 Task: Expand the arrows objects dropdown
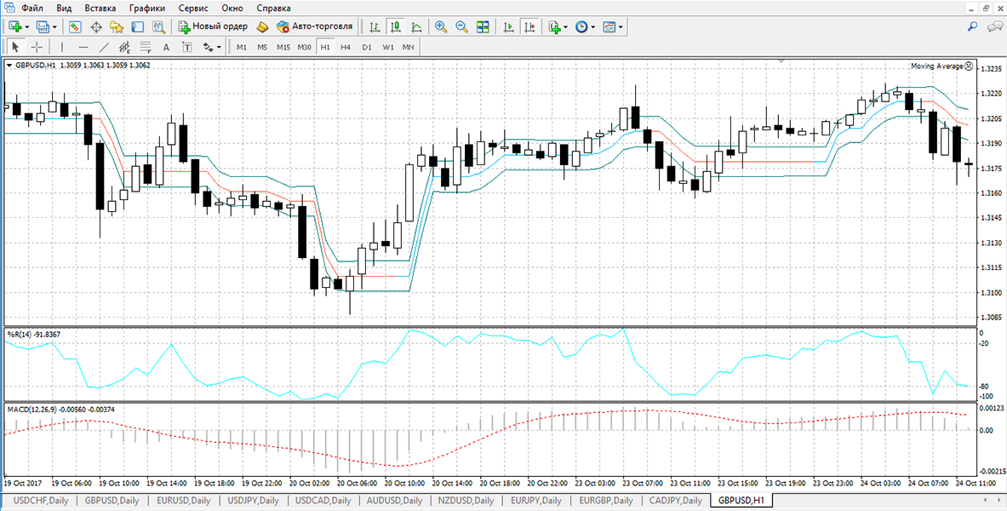[x=219, y=48]
